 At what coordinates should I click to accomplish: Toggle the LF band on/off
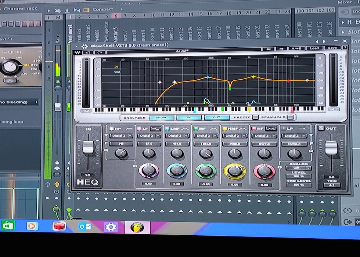tap(139, 129)
